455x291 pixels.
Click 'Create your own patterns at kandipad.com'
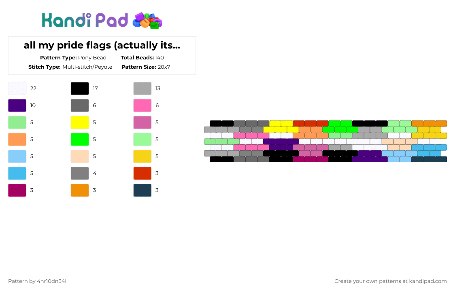pyautogui.click(x=391, y=281)
